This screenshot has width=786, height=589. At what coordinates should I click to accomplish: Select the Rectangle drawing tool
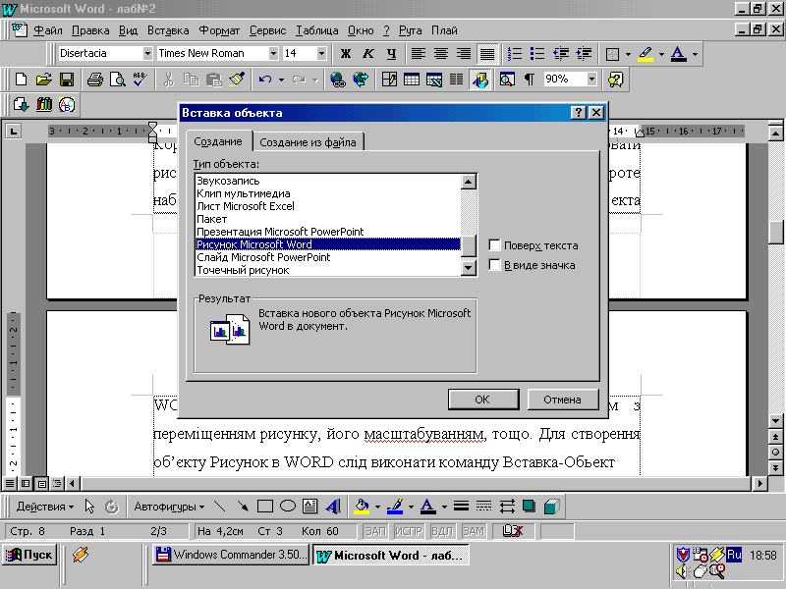tap(264, 507)
